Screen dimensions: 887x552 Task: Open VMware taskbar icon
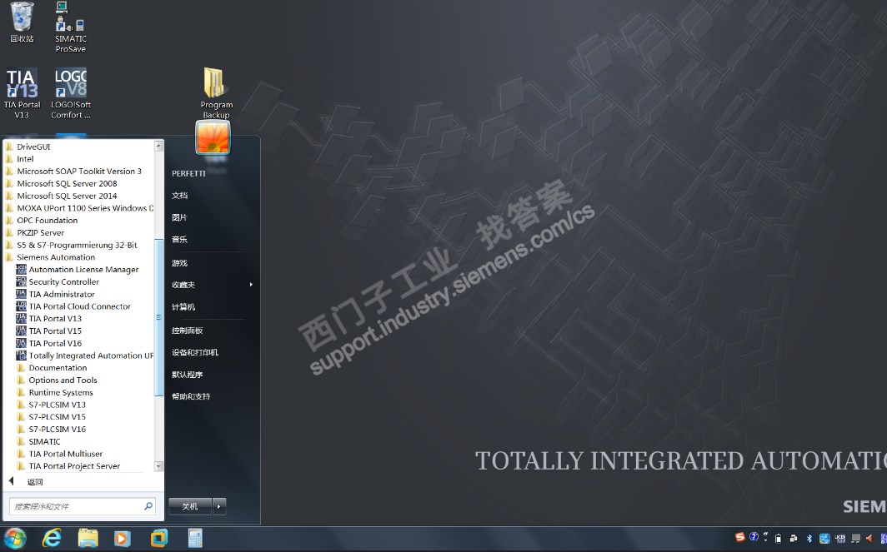159,539
